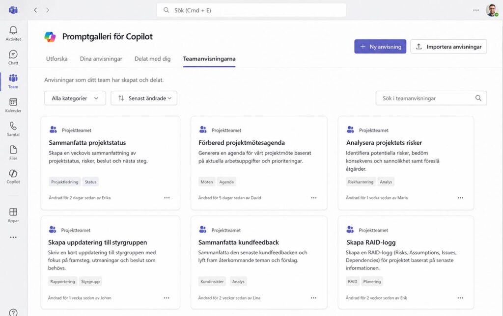Viewport: 503px width, 316px height.
Task: Click the Importera anvisningar button
Action: pyautogui.click(x=448, y=47)
